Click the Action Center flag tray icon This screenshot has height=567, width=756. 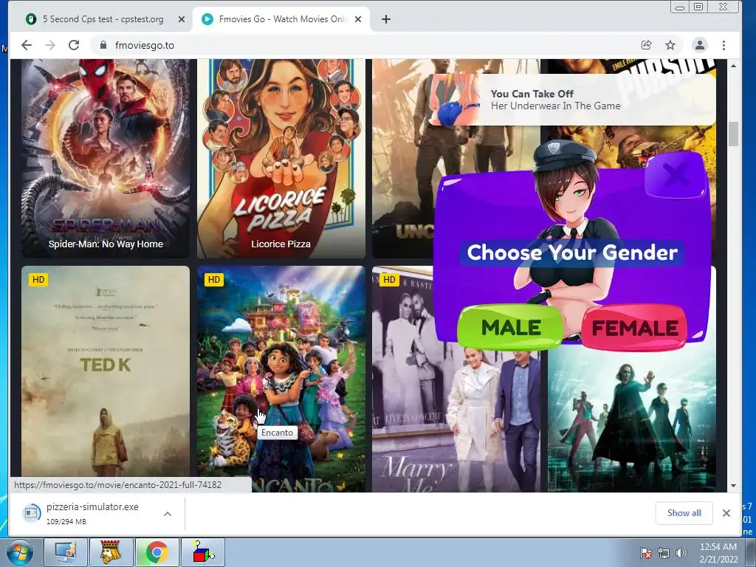[x=645, y=553]
